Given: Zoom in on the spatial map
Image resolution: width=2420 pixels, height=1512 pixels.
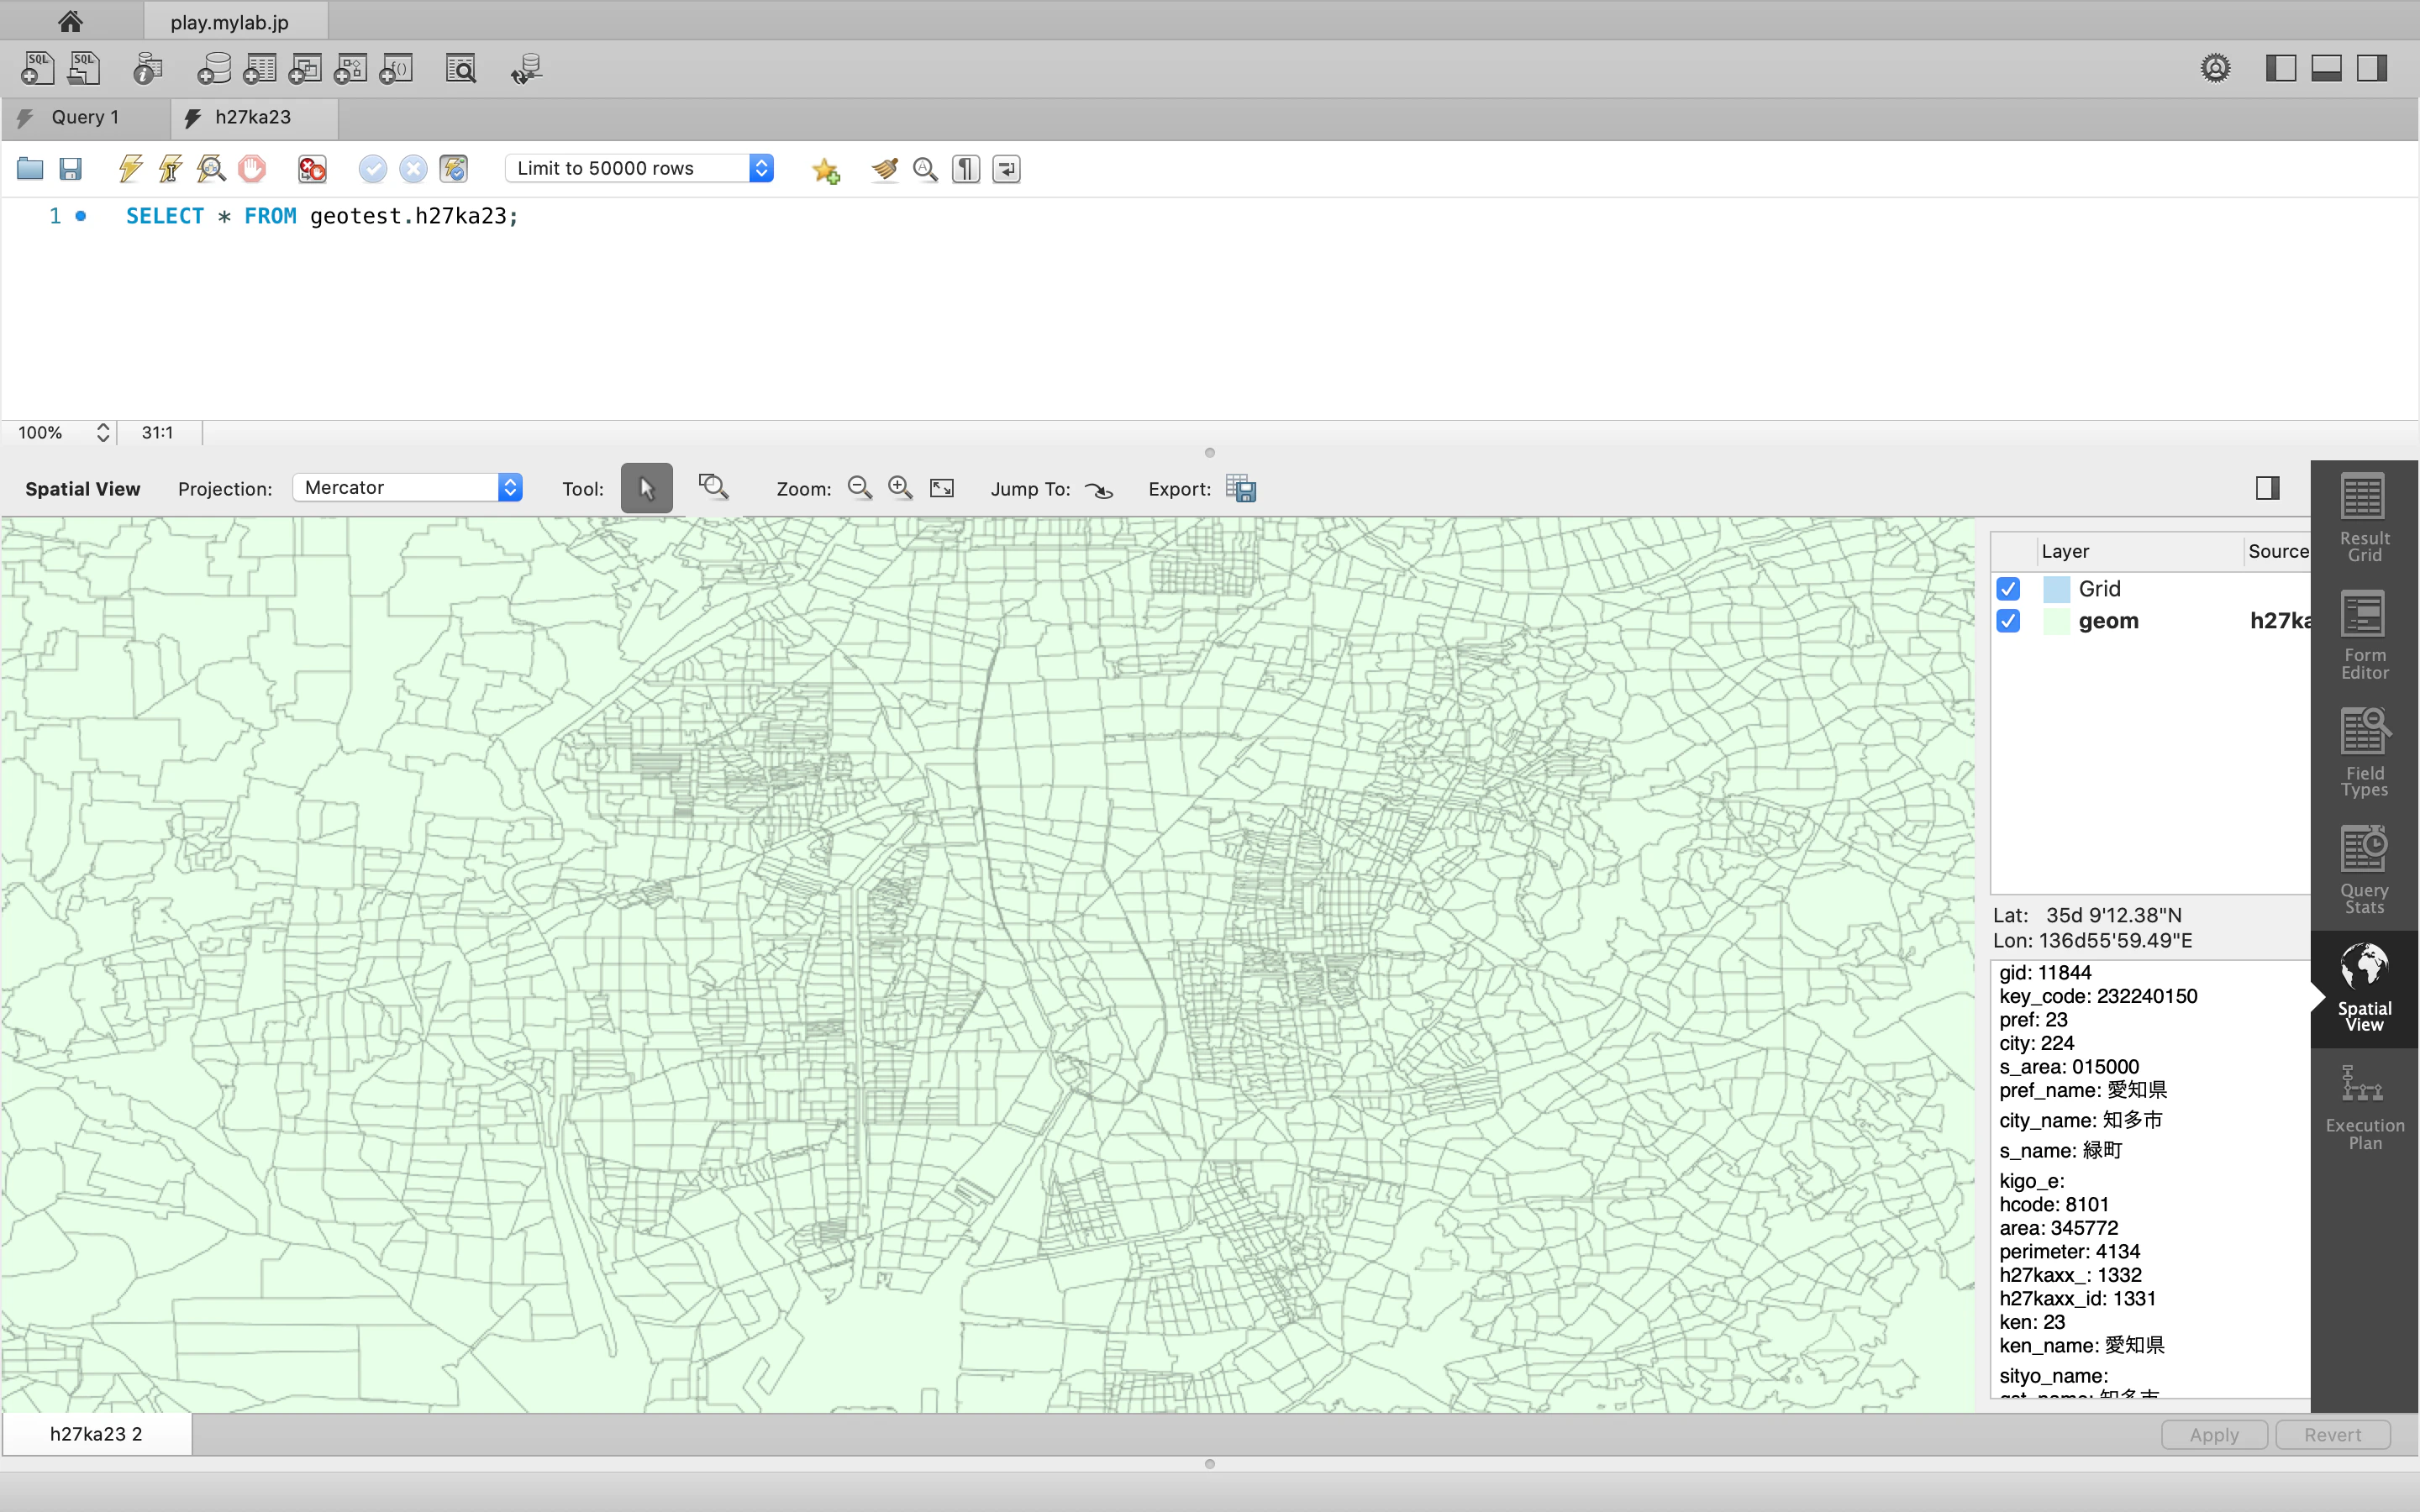Looking at the screenshot, I should pos(900,488).
